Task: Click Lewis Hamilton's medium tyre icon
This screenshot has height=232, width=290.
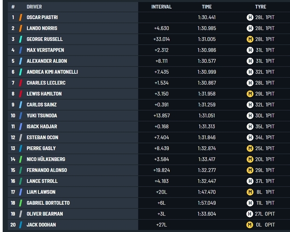Action: click(x=250, y=94)
